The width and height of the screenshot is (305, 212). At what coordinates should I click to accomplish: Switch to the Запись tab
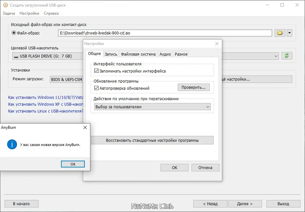111,54
